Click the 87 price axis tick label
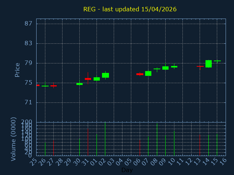Screen dimensions: 234x175 (28, 24)
